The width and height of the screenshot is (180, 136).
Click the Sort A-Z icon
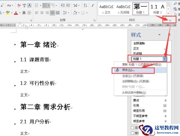point(85,5)
